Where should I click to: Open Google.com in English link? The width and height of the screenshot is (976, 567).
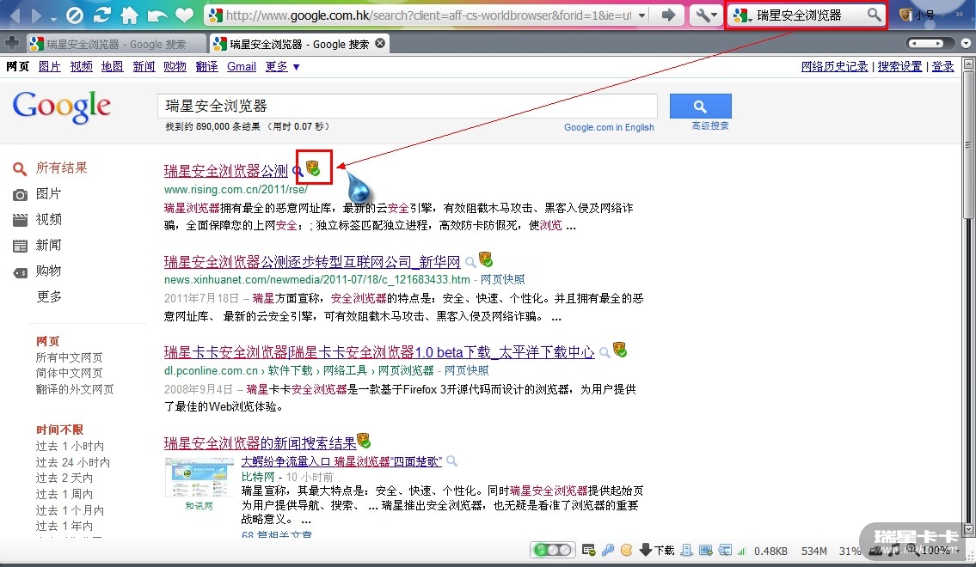click(x=609, y=127)
